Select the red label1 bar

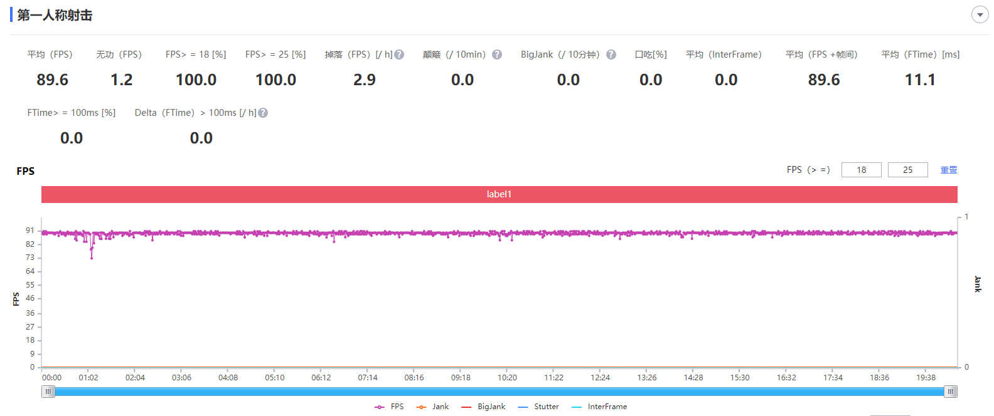(499, 194)
